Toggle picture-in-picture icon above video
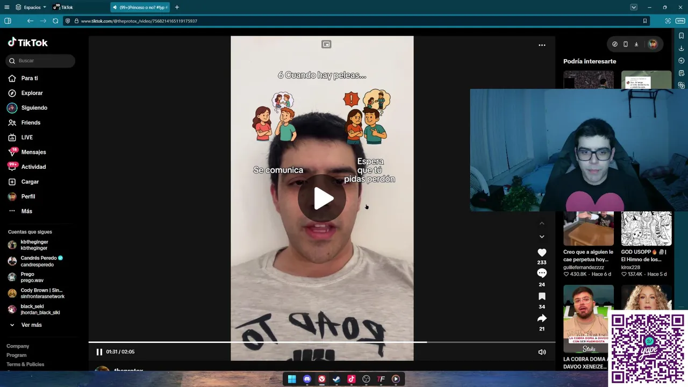Screen dimensions: 688x387 [326, 45]
